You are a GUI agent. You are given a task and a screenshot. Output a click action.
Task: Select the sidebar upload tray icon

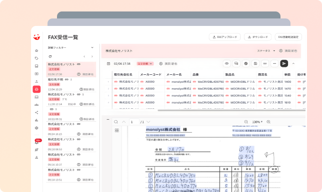coord(36,81)
